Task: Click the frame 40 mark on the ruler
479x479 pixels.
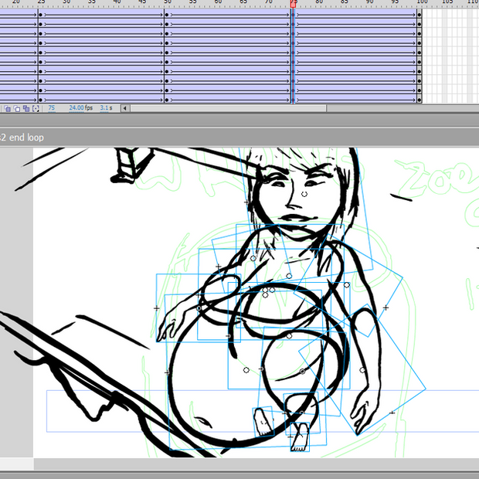Action: pyautogui.click(x=117, y=2)
